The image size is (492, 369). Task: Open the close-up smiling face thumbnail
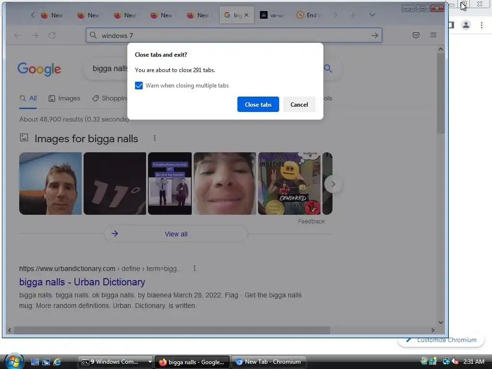pyautogui.click(x=225, y=184)
